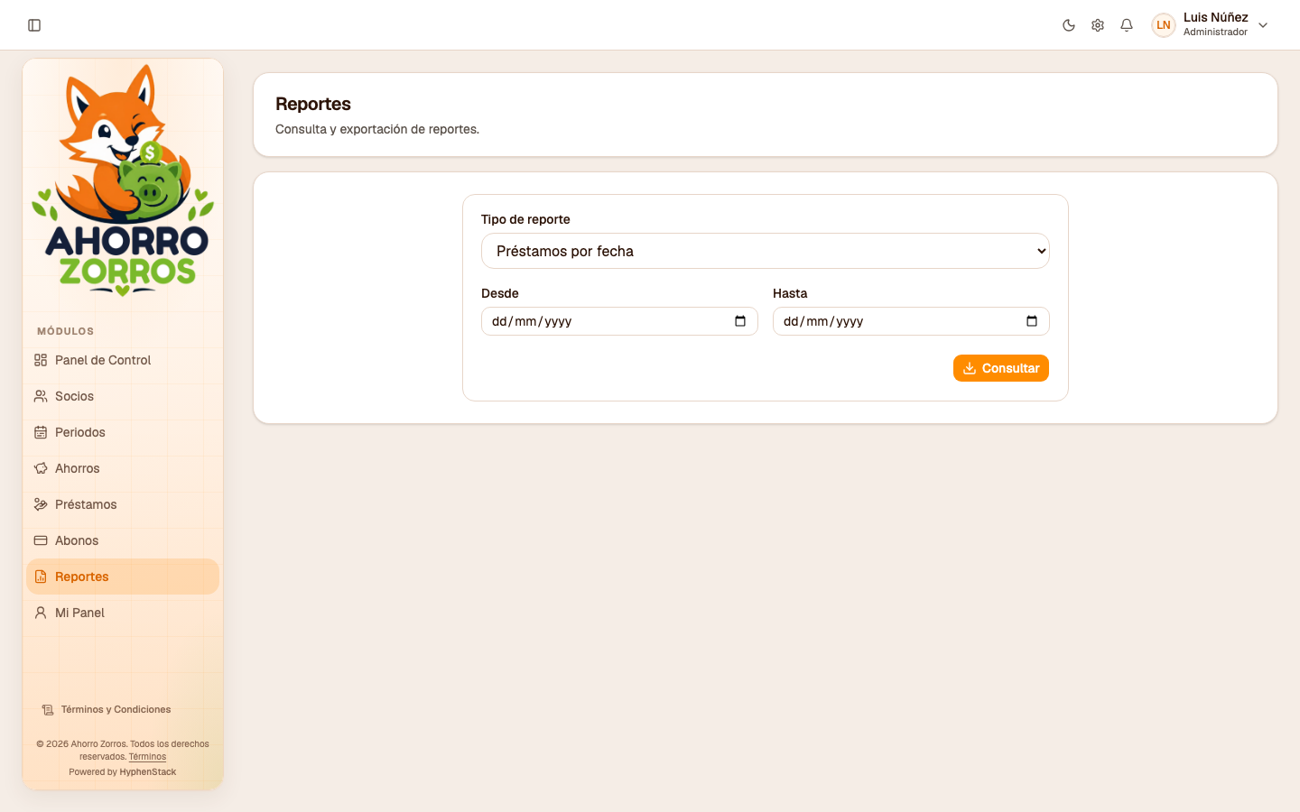Open the Desde calendar picker icon

[740, 321]
